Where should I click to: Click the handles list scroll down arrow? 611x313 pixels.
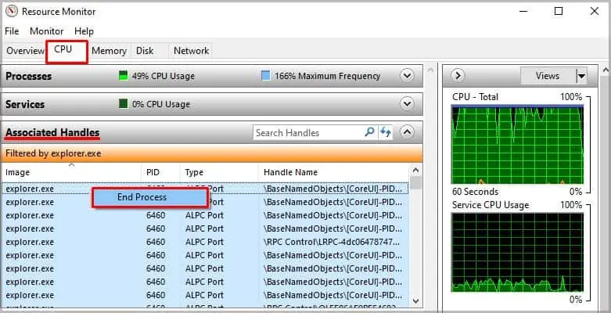pos(415,301)
